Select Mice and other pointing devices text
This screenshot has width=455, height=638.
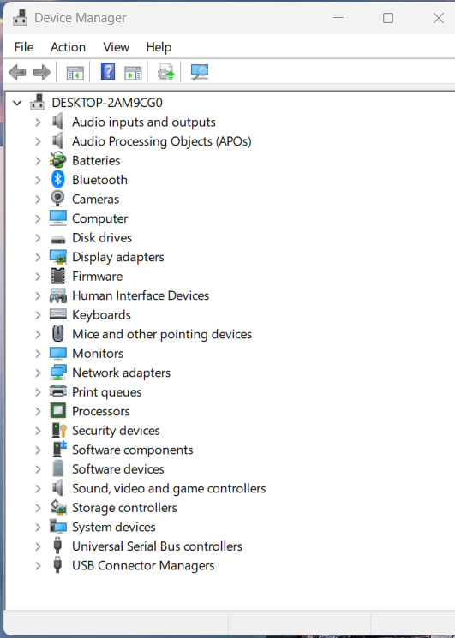coord(162,334)
